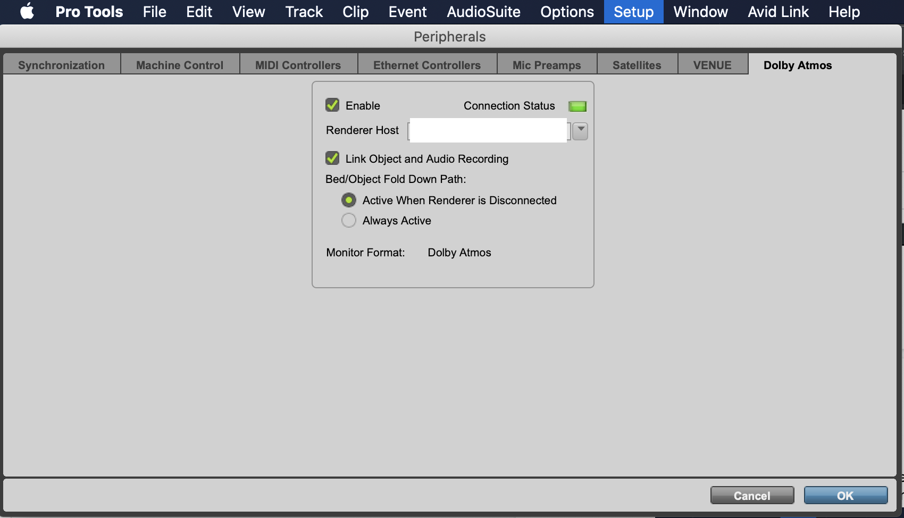The height and width of the screenshot is (518, 904).
Task: Open the Window menu
Action: 701,12
